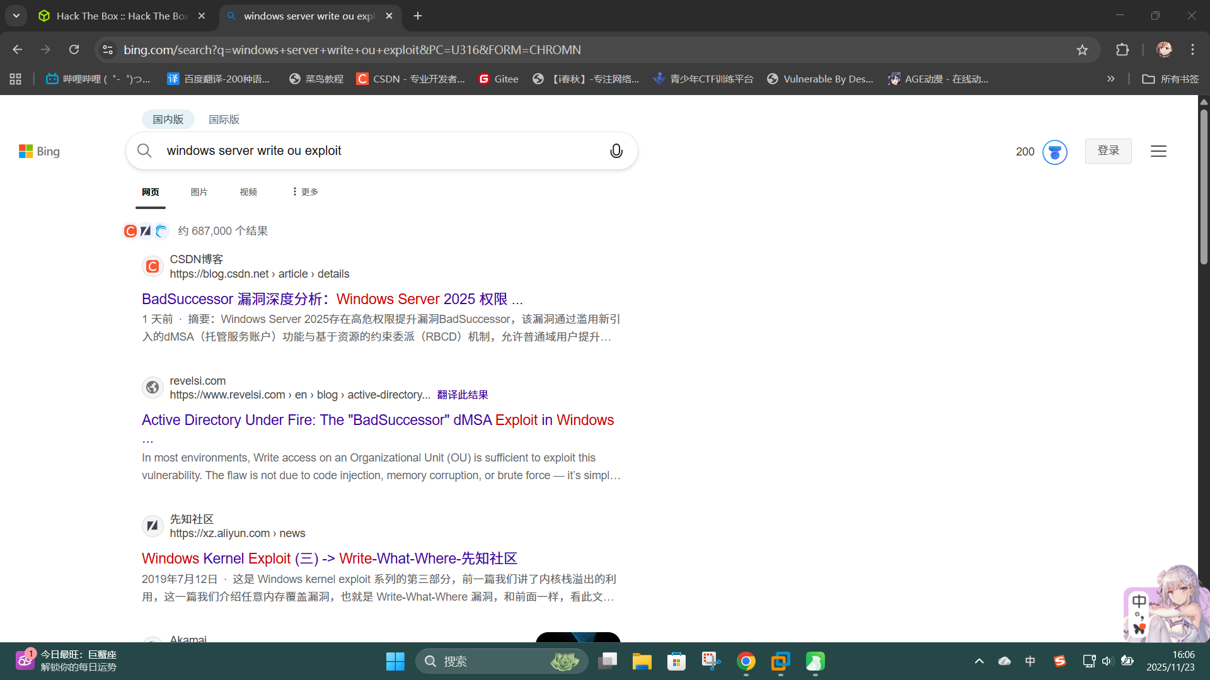Open the Chrome profile avatar
The height and width of the screenshot is (680, 1210).
pos(1164,50)
